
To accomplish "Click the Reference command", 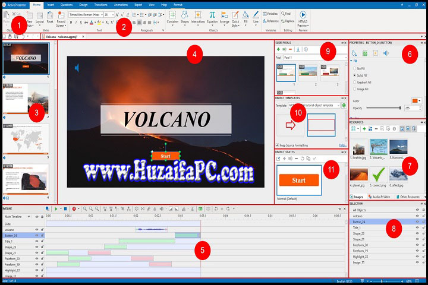I will point(270,21).
